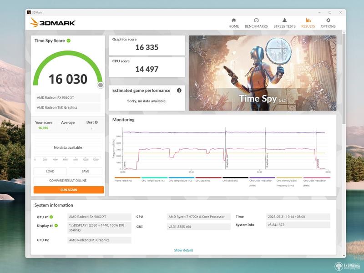The image size is (364, 273).
Task: Click the SAVE button
Action: click(86, 172)
